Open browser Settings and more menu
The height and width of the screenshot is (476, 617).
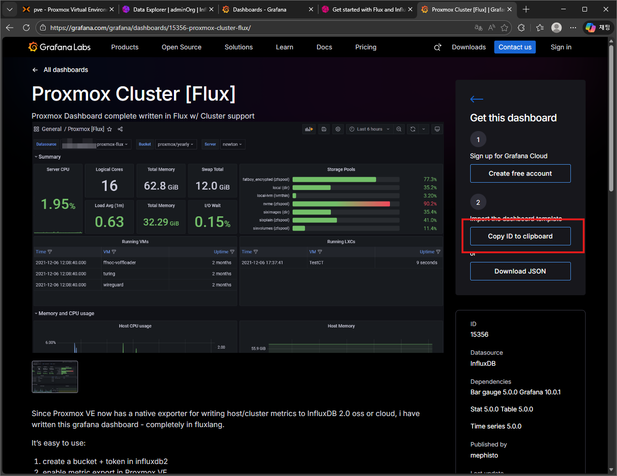point(573,28)
